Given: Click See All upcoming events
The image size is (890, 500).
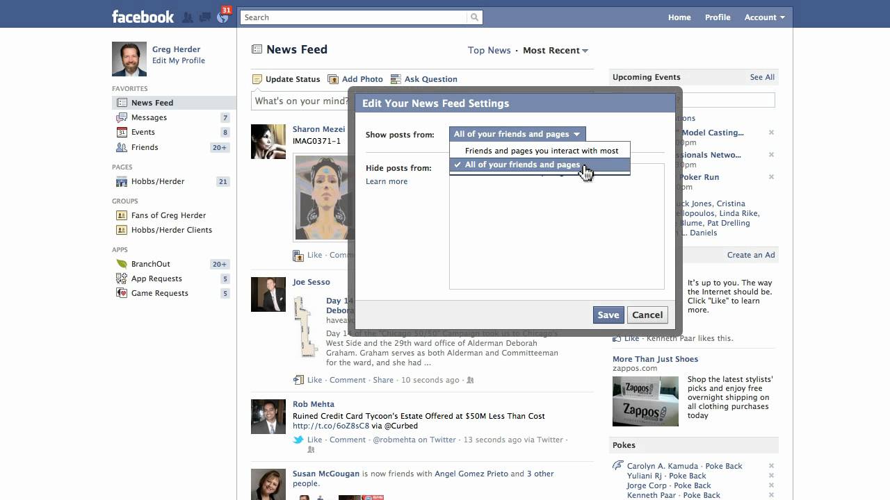Looking at the screenshot, I should pos(762,77).
